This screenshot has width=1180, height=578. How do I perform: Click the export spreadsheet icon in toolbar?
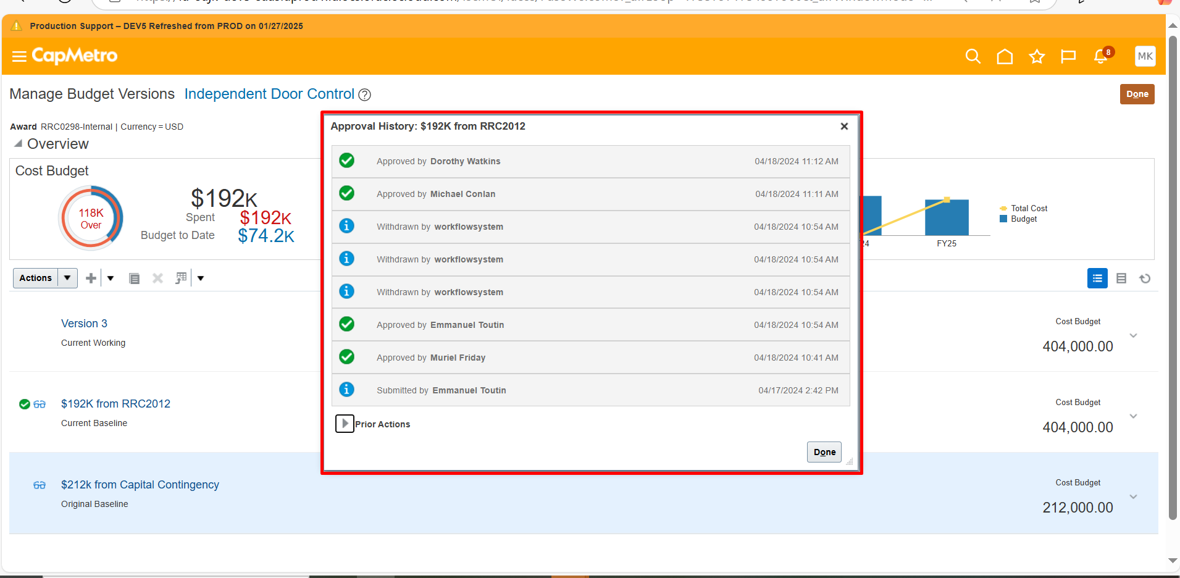(x=181, y=278)
